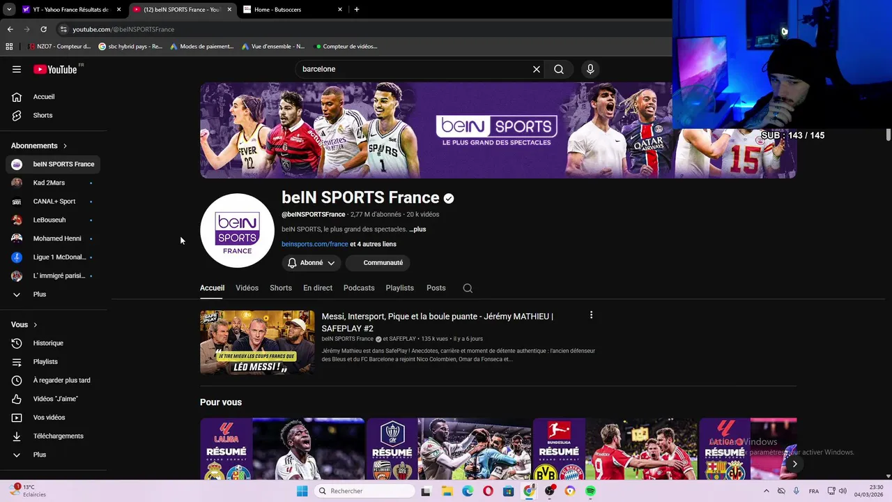Open the Windows Start menu

[302, 491]
